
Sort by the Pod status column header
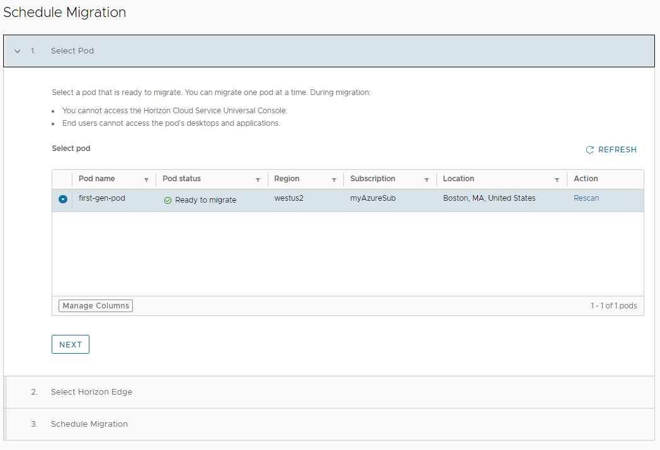tap(181, 179)
